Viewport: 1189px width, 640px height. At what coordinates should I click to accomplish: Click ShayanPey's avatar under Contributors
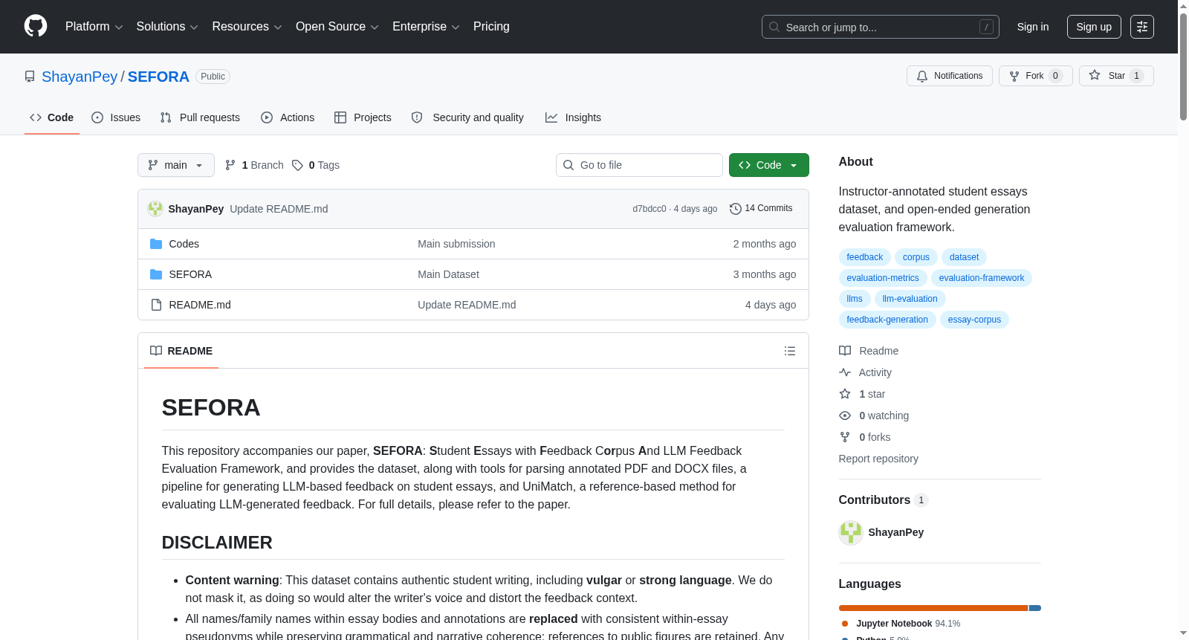coord(851,532)
